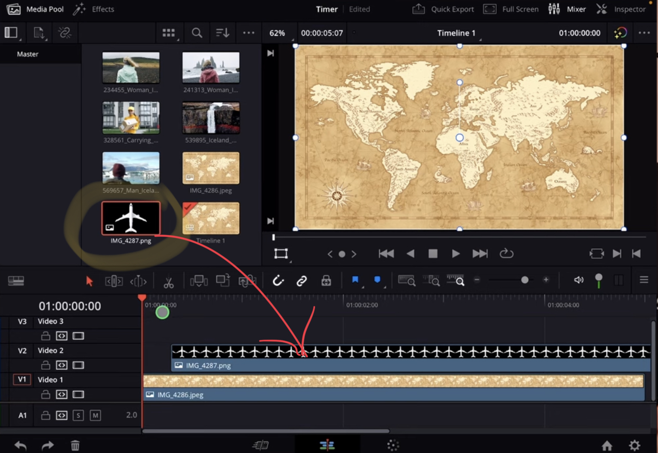Select the IMG_4287.png thumbnail
658x453 pixels.
point(130,218)
